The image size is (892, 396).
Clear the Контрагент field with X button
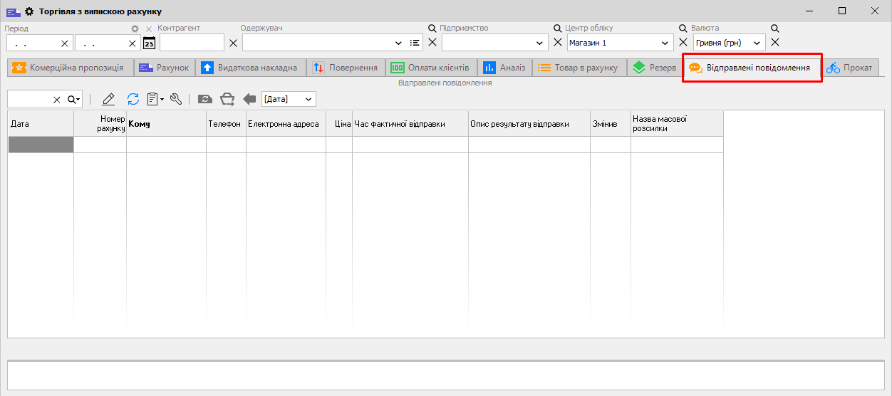(x=233, y=43)
